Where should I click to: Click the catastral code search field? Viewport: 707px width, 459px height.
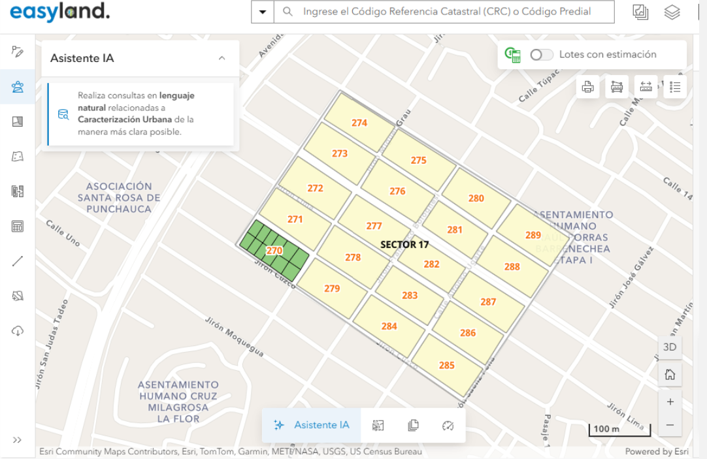pyautogui.click(x=451, y=12)
